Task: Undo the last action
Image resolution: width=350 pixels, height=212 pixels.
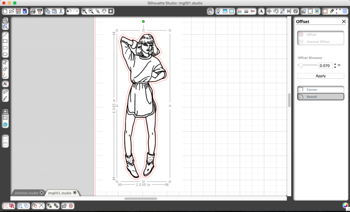Action: (x=69, y=11)
